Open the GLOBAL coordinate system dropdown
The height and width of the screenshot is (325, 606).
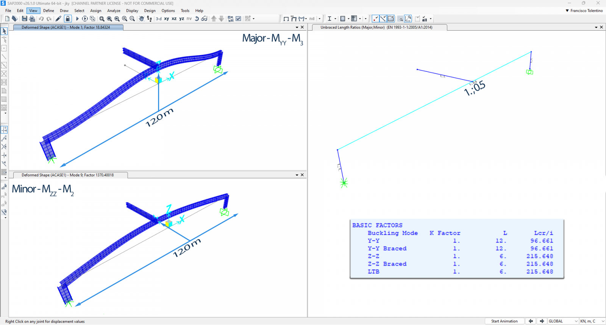(x=563, y=321)
